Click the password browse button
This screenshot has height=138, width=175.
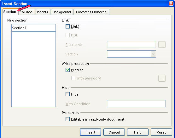[162, 78]
